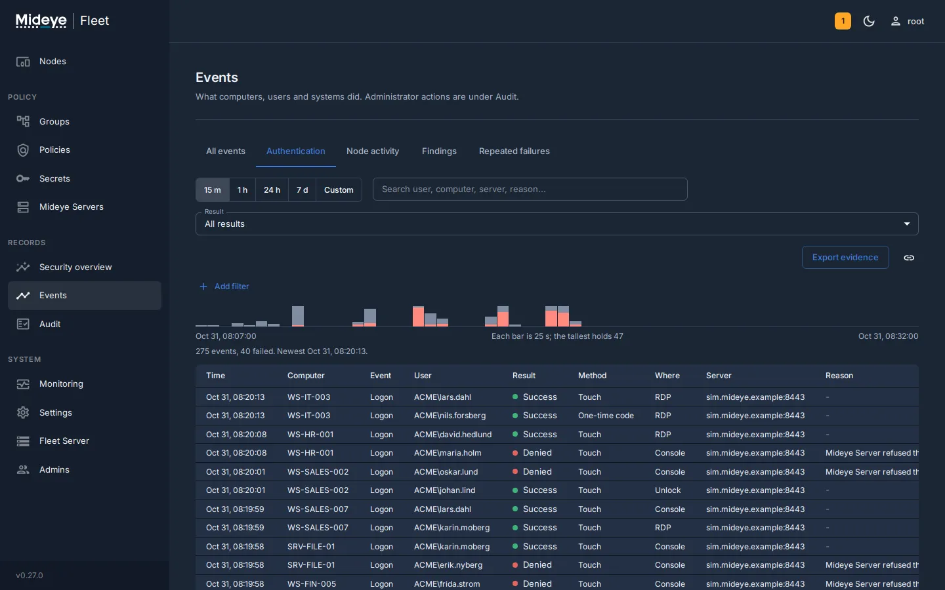The image size is (945, 590).
Task: Open the Findings tab
Action: click(x=439, y=151)
